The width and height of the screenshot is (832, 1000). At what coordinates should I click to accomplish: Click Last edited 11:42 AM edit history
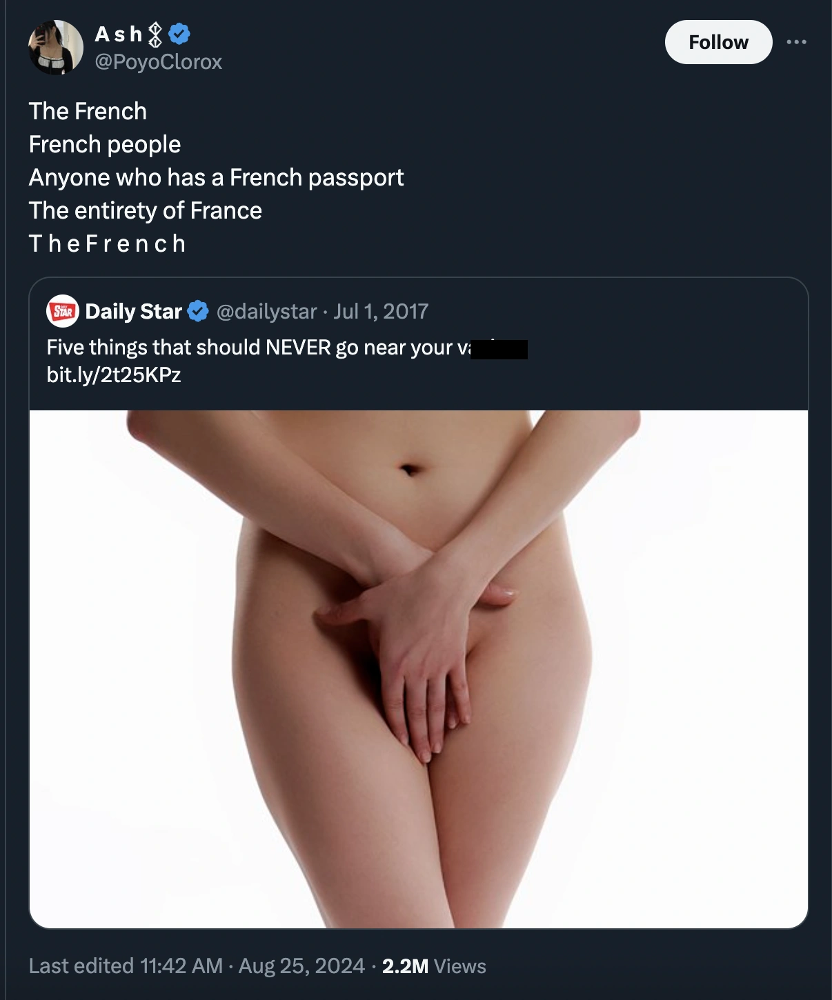126,966
